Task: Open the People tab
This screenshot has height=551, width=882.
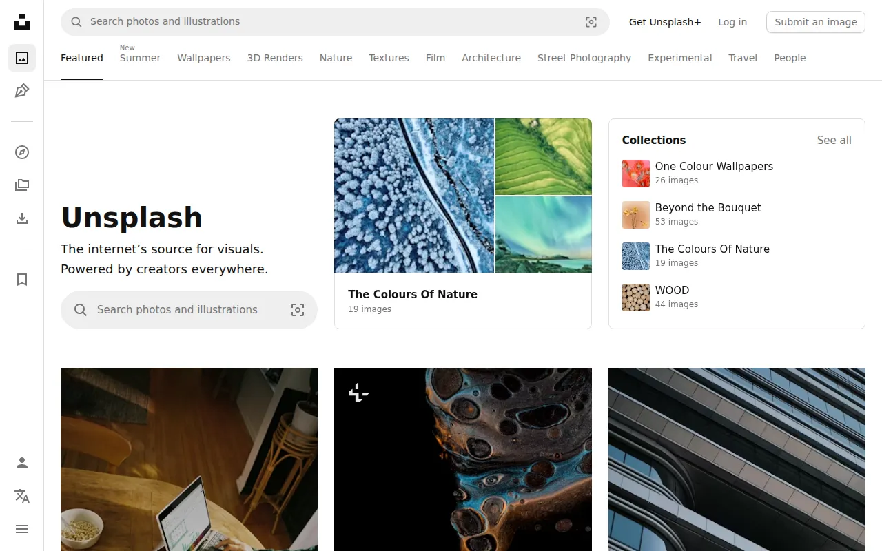Action: point(790,58)
